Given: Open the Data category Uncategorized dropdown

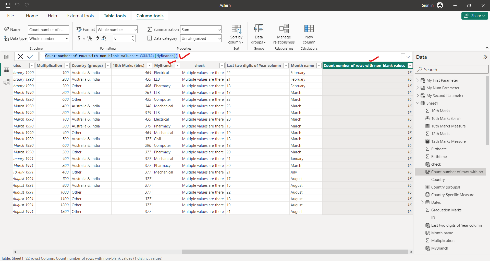Looking at the screenshot, I should pyautogui.click(x=201, y=38).
